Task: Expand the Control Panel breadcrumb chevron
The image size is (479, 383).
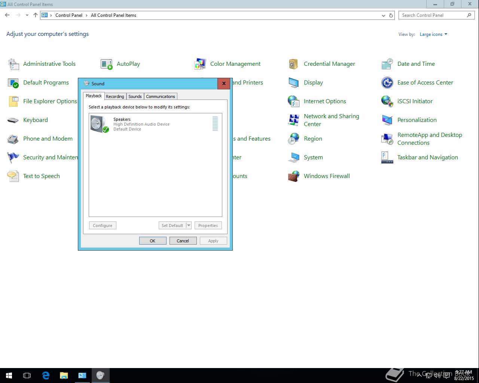Action: (86, 15)
